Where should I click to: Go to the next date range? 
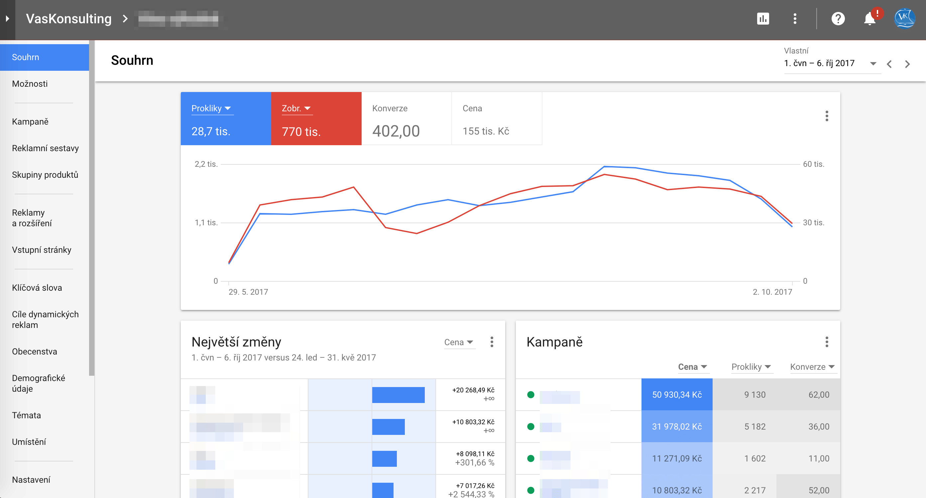[x=907, y=64]
